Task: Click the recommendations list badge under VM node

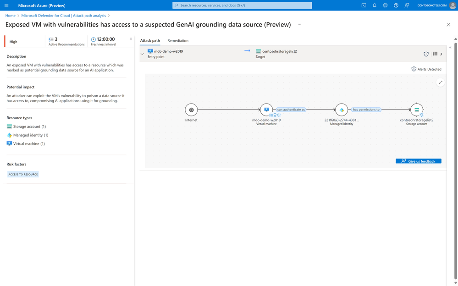Action: 271,115
